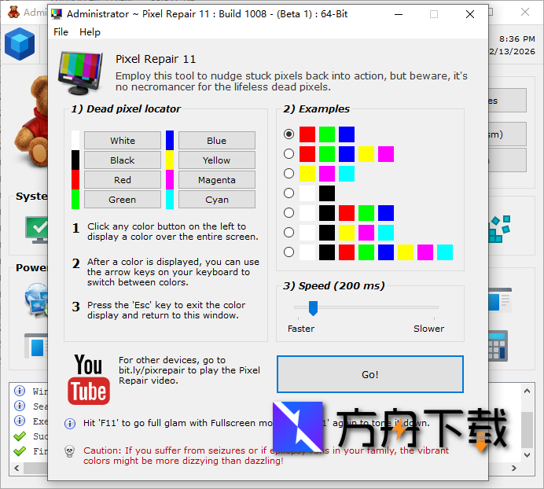Click the speed slider thumb

coord(313,307)
